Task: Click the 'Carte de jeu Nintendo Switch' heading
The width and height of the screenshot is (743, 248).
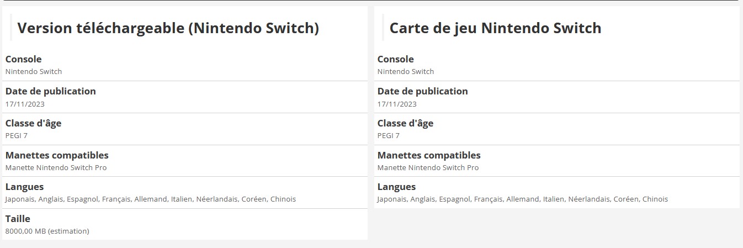Action: [x=495, y=28]
